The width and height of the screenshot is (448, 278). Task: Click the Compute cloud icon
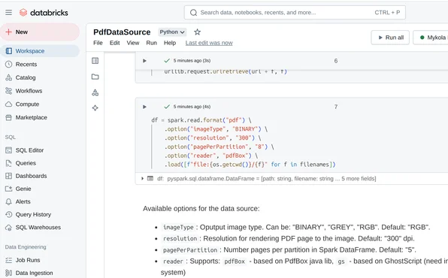(x=9, y=104)
